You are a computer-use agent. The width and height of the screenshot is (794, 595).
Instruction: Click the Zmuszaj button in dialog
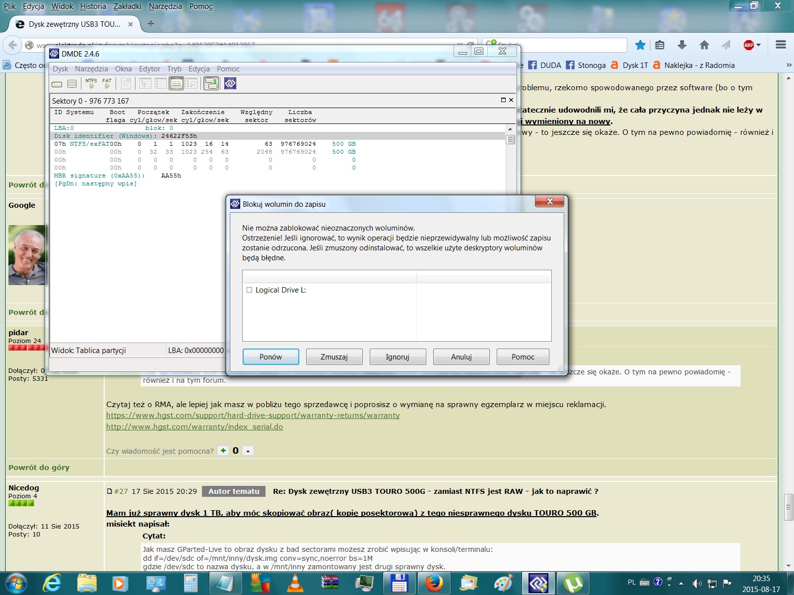tap(334, 357)
